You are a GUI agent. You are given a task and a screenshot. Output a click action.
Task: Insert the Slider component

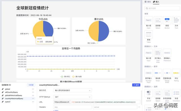pos(158,73)
